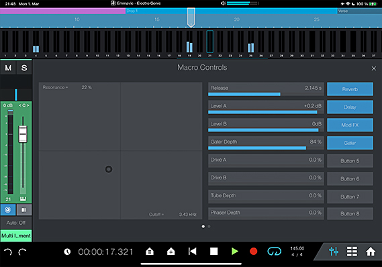Open the mixer view icon
Image resolution: width=382 pixels, height=267 pixels.
334,252
